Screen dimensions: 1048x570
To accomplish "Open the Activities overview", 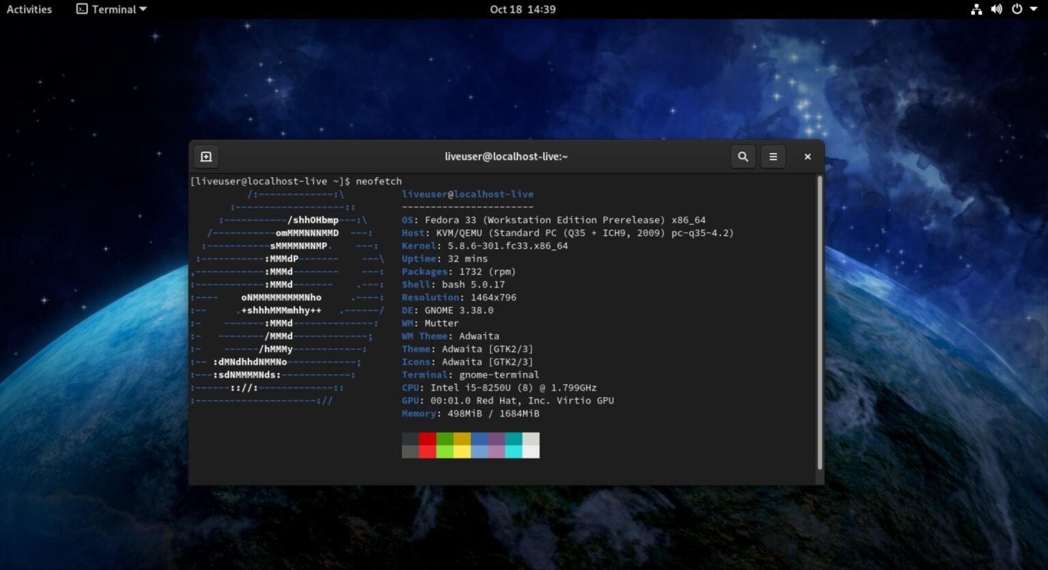I will 29,10.
